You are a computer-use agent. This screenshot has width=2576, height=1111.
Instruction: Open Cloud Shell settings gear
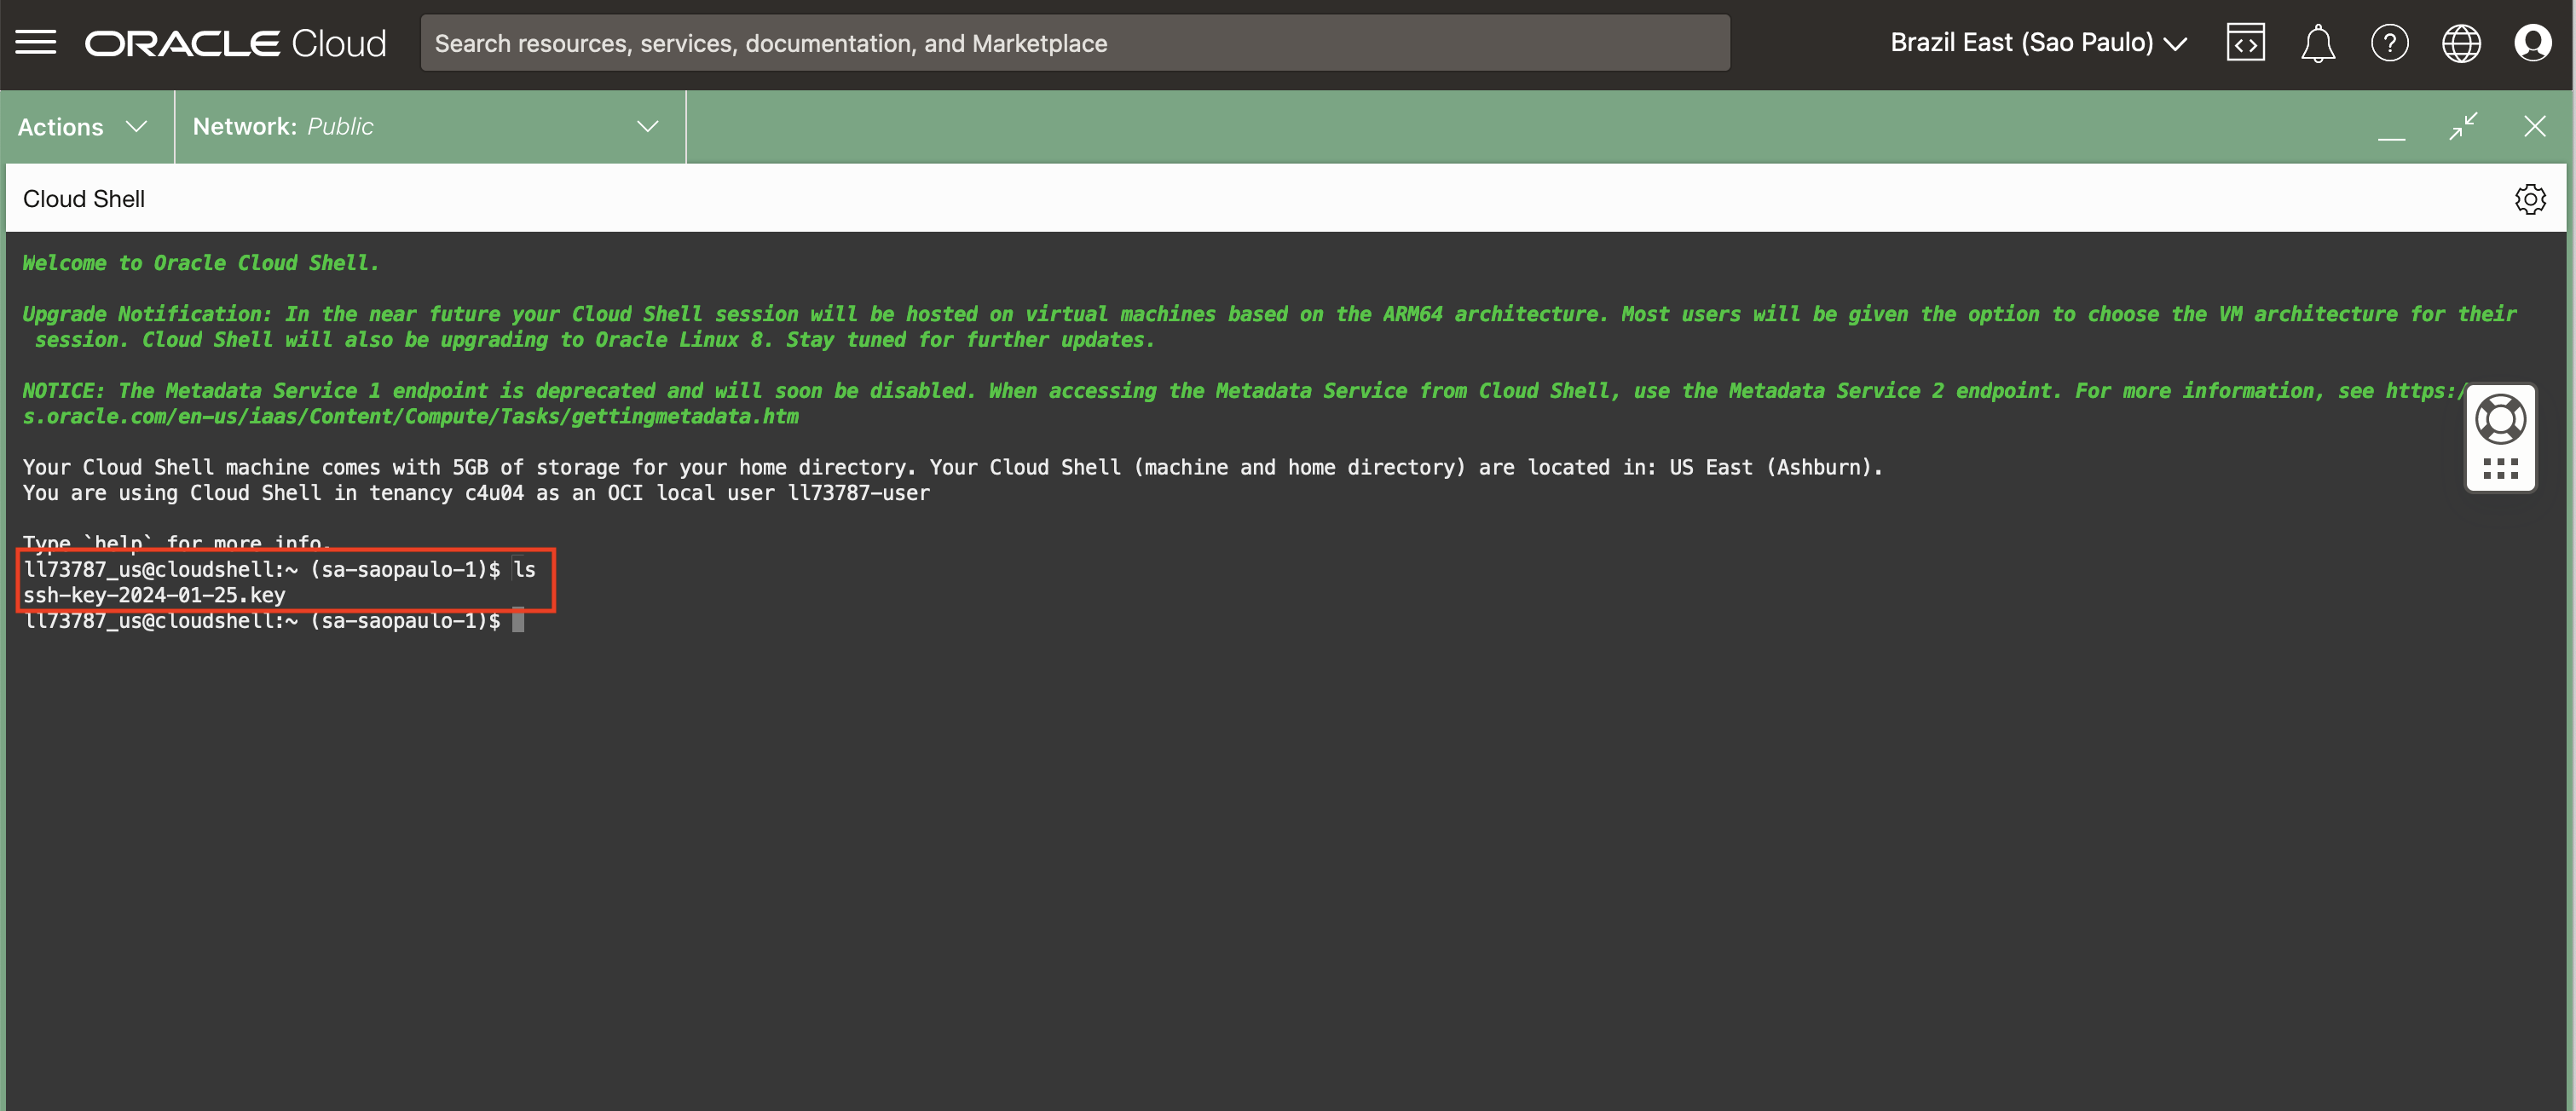(2530, 199)
